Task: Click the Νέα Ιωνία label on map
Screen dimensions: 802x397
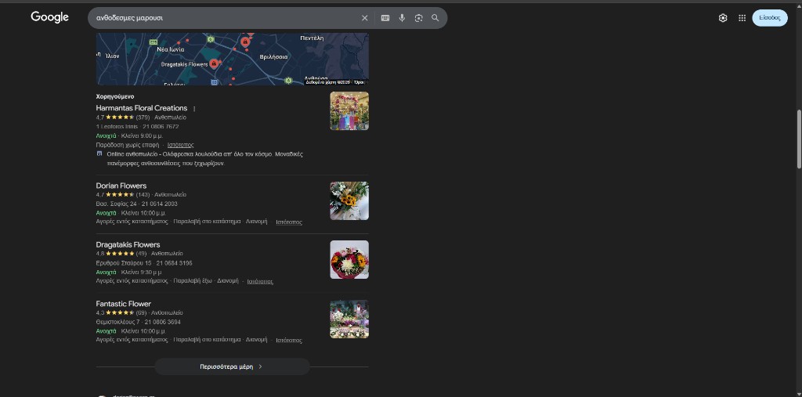Action: pos(170,49)
